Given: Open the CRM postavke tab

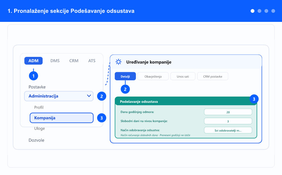Looking at the screenshot, I should (212, 76).
